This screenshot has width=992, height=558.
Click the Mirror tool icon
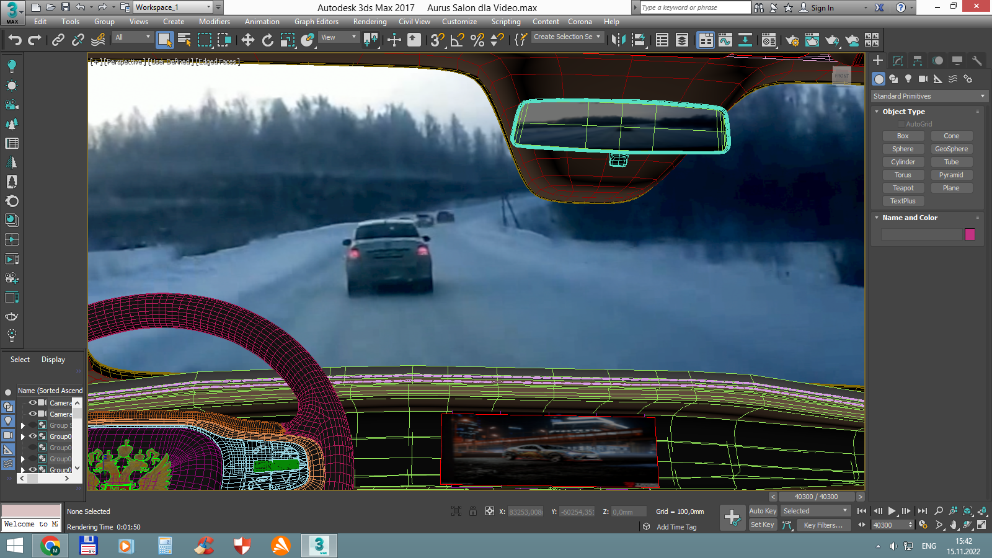(x=618, y=40)
